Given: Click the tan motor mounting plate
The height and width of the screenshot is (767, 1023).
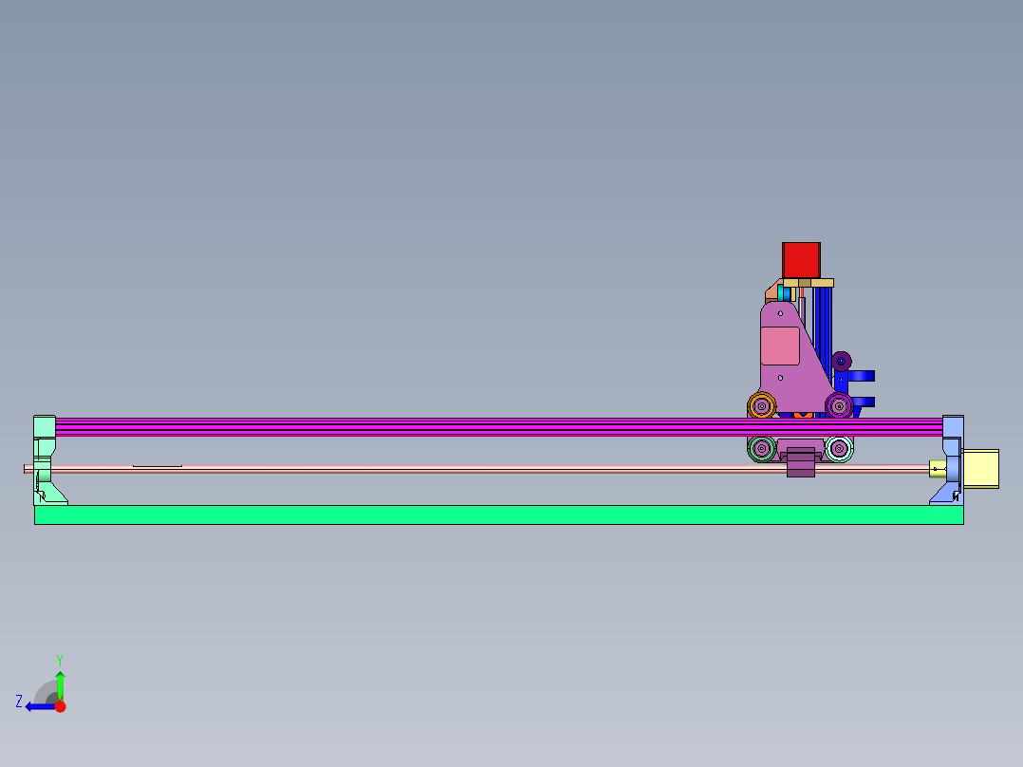Looking at the screenshot, I should point(809,283).
